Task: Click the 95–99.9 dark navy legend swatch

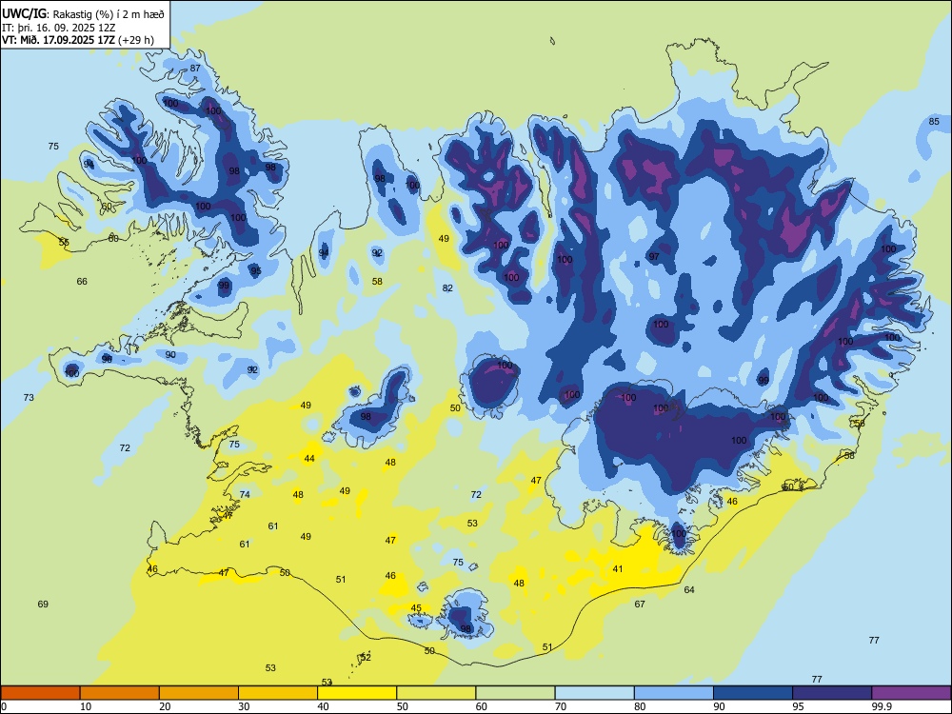Action: coord(832,693)
